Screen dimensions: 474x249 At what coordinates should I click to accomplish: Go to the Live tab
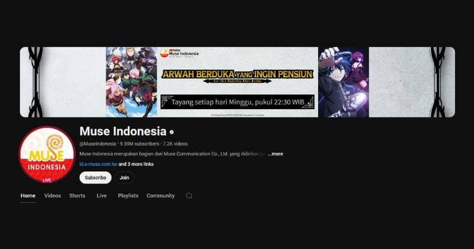[x=101, y=196]
